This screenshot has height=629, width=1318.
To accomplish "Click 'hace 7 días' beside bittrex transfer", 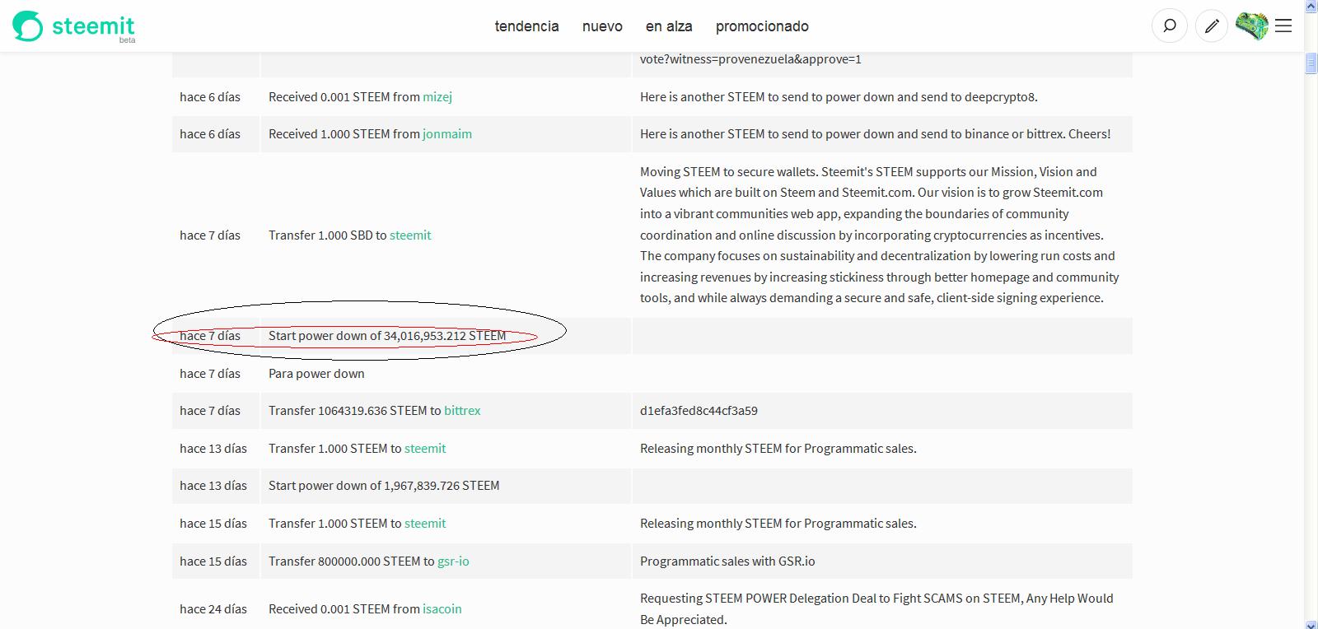I will coord(210,411).
